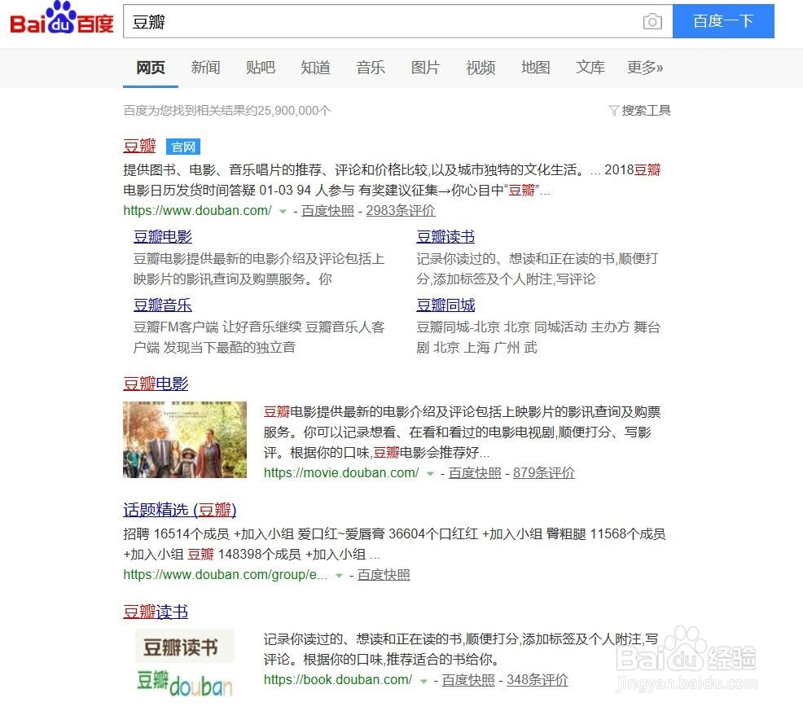Open the 豆瓣读书 sitelink under official result
Viewport: 803px width, 711px height.
point(445,237)
